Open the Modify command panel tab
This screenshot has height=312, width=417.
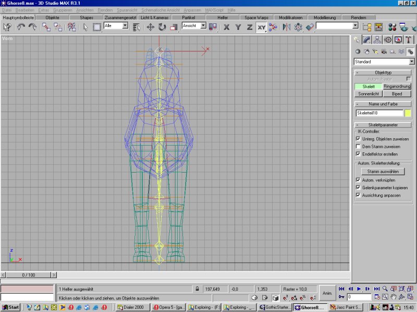pyautogui.click(x=367, y=40)
